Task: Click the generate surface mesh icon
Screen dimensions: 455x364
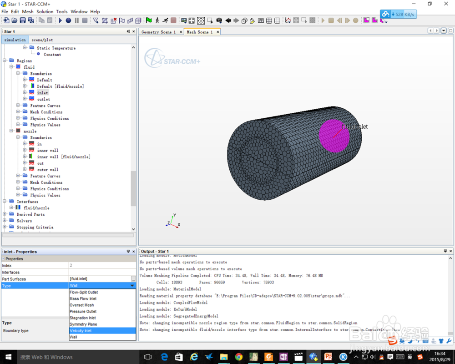Action: 130,20
